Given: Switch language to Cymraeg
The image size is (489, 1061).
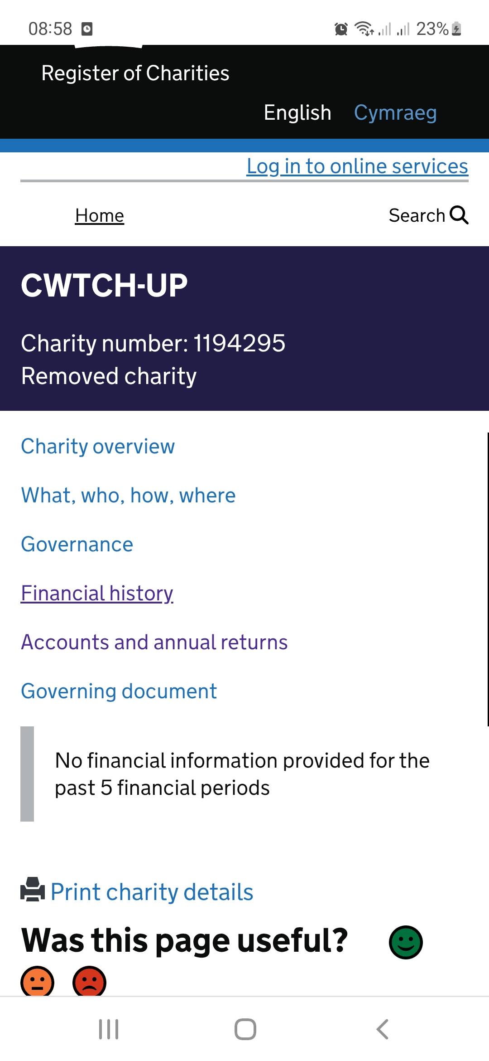Looking at the screenshot, I should pos(395,112).
